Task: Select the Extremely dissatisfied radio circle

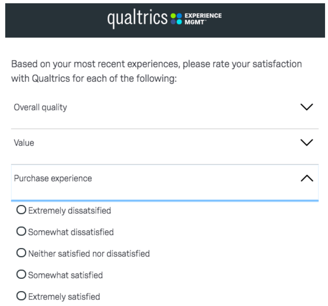Action: [21, 210]
